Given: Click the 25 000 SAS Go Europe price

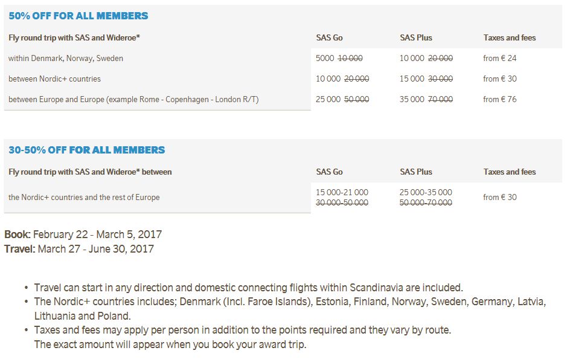Looking at the screenshot, I should [328, 99].
